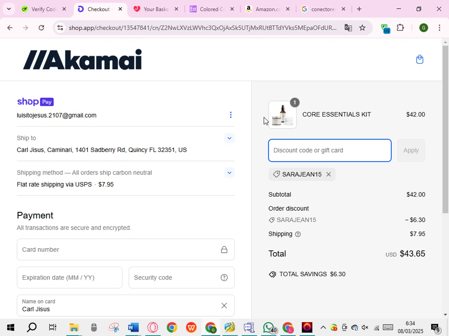Open Task View on the taskbar
Viewport: 449px width, 336px height.
click(x=53, y=328)
